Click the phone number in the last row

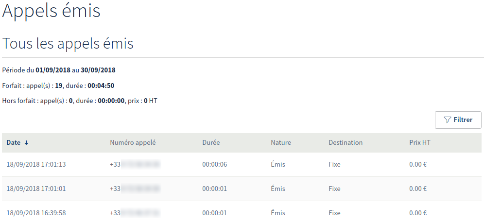point(135,213)
